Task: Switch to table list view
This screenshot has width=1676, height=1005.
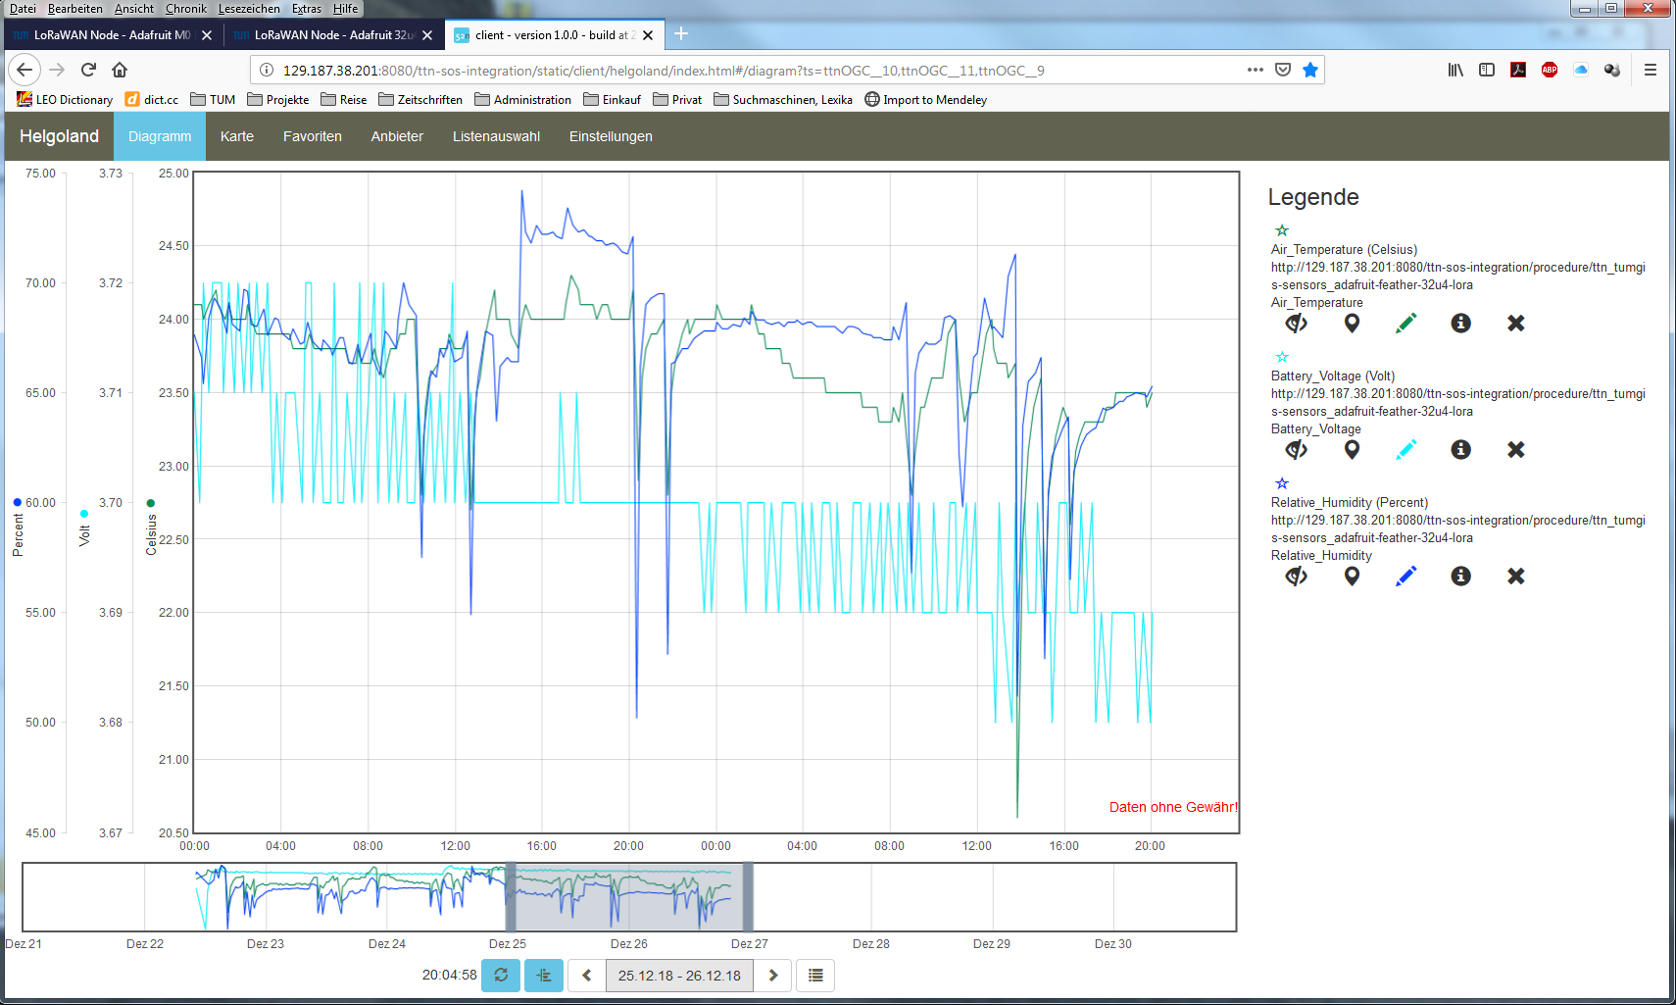Action: point(815,976)
